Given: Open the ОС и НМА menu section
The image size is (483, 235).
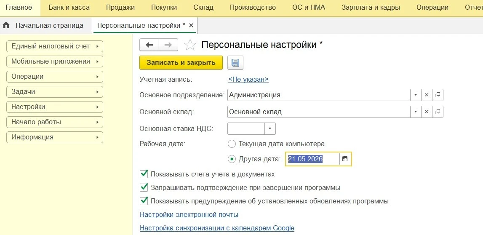Looking at the screenshot, I should (309, 8).
